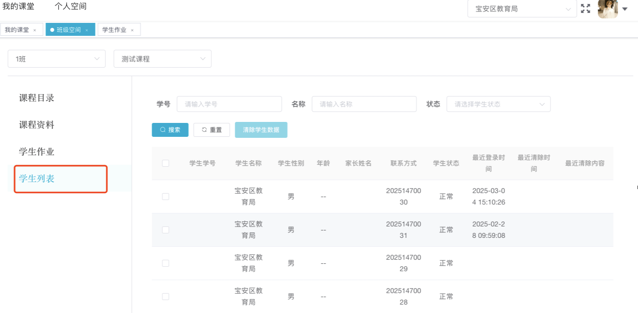The image size is (638, 313).
Task: Click the 重置 reset button
Action: tap(211, 130)
